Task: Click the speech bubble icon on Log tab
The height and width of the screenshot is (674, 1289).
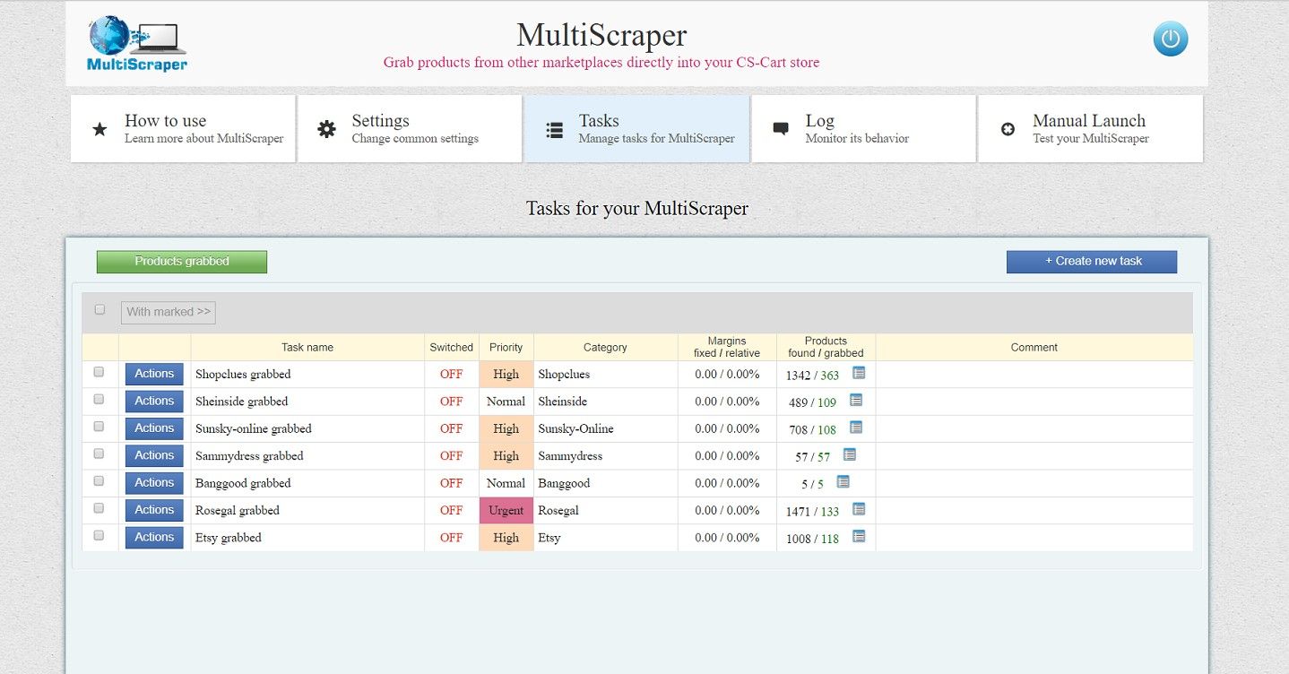Action: coord(781,129)
